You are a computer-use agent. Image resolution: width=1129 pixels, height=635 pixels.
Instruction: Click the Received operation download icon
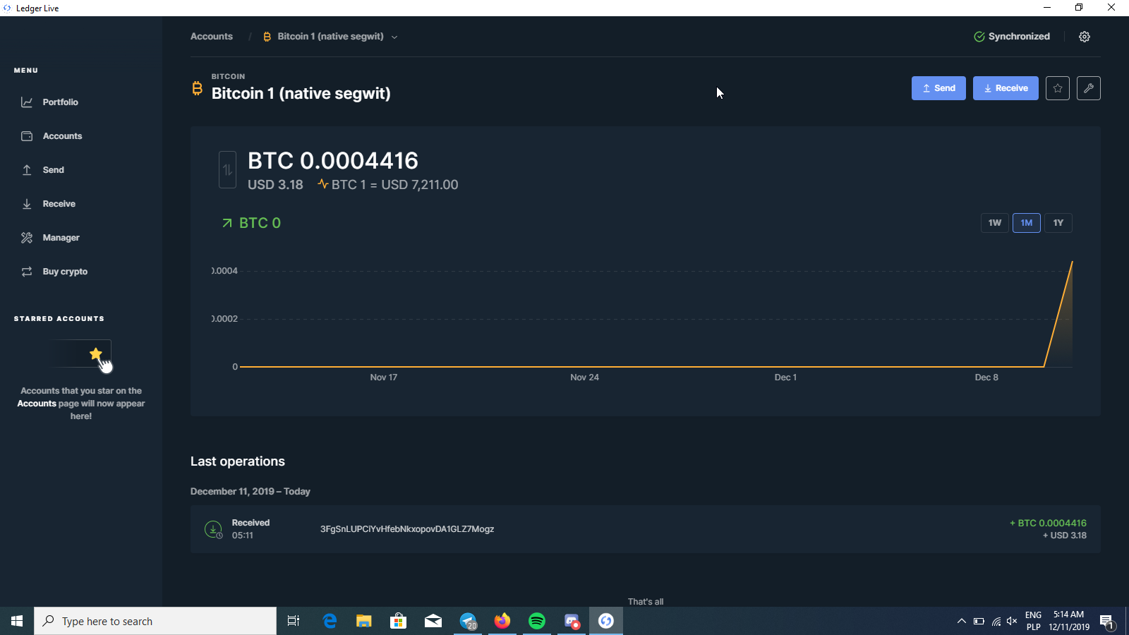pyautogui.click(x=213, y=529)
